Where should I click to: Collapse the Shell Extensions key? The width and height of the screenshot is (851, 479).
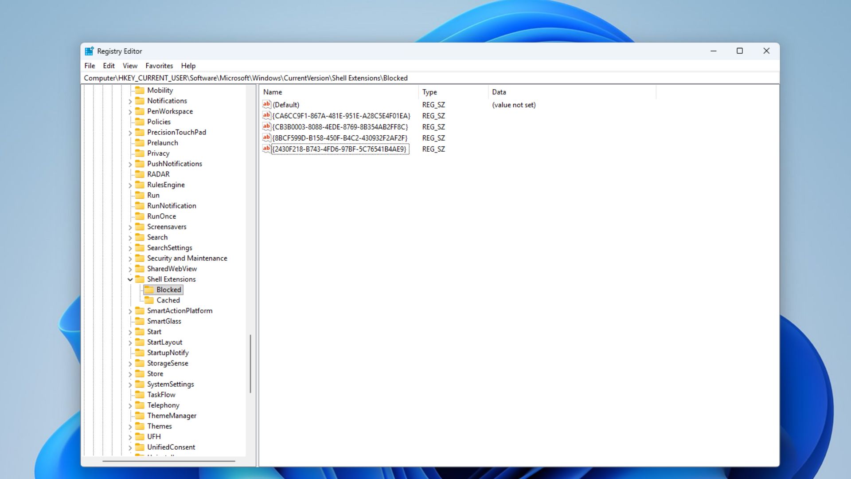[x=130, y=279]
